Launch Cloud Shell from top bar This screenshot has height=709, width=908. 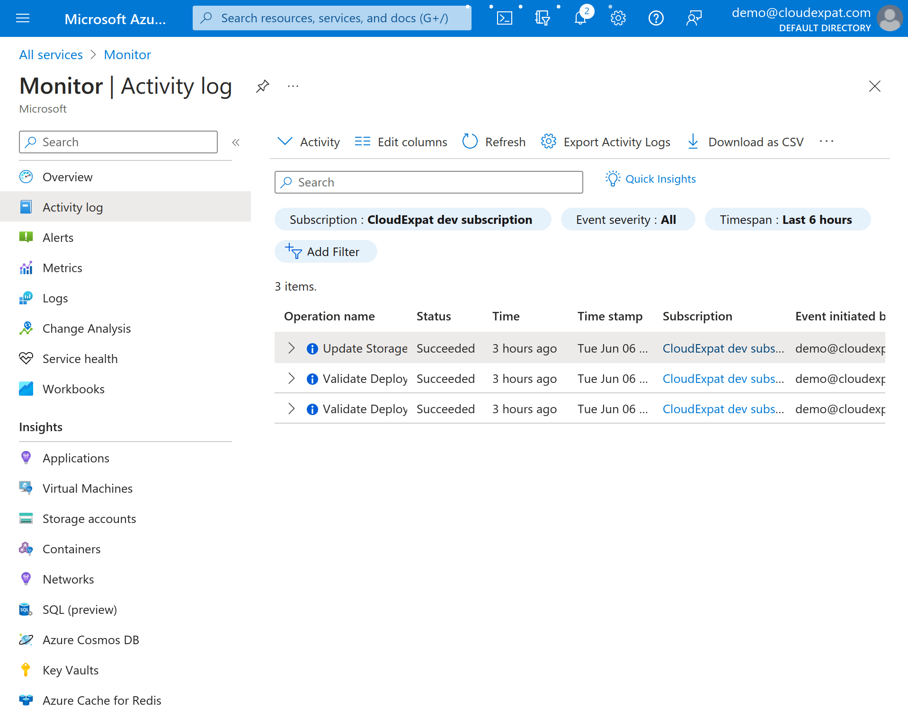(x=504, y=18)
